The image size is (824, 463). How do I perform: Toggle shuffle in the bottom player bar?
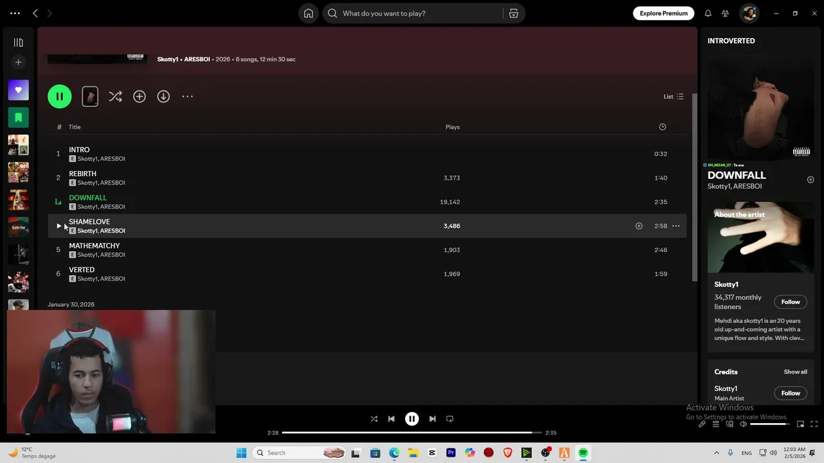[x=374, y=419]
